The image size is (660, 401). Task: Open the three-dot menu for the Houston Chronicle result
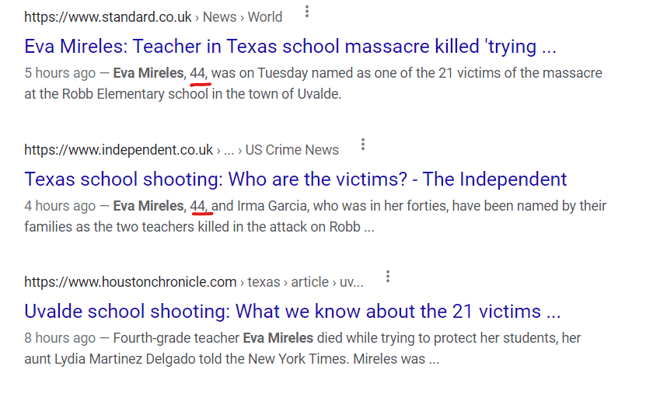point(387,277)
